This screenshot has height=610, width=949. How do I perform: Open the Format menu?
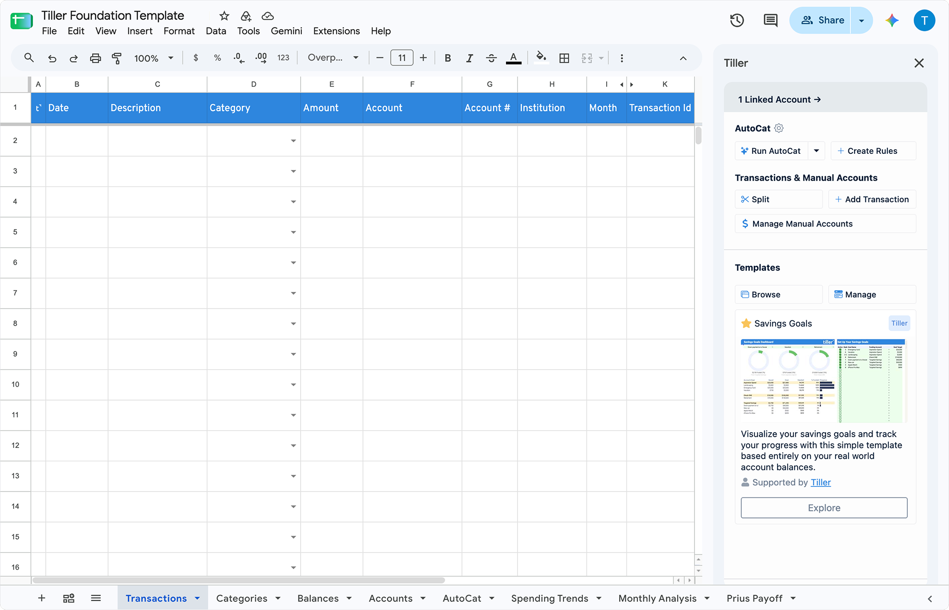pos(179,31)
